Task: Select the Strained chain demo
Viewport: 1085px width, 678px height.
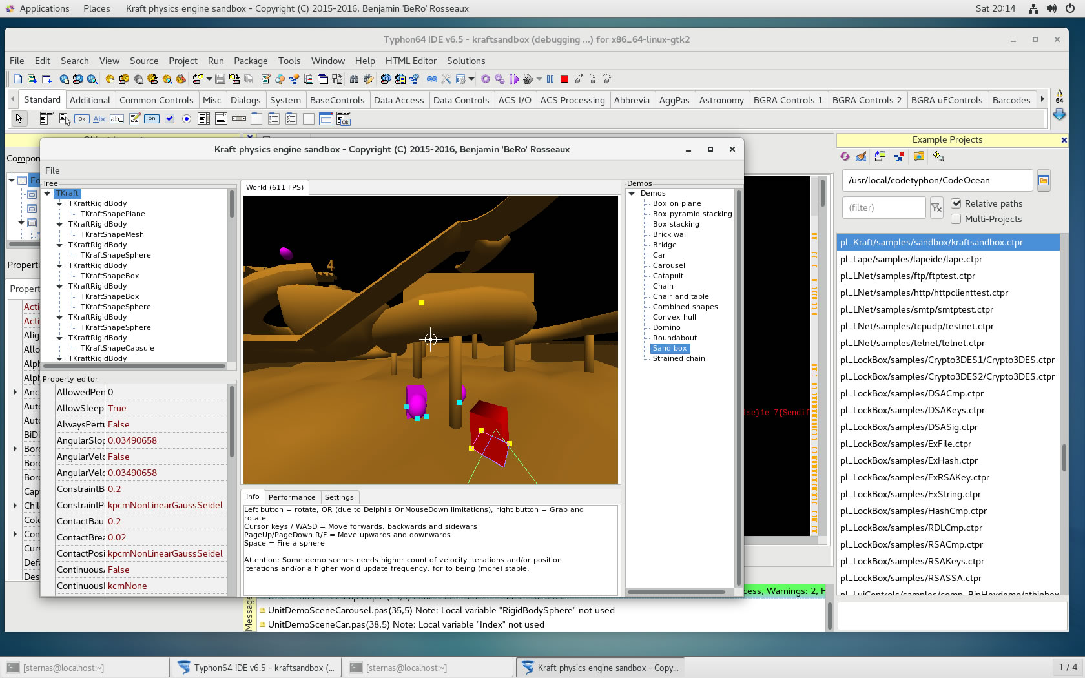Action: 679,358
